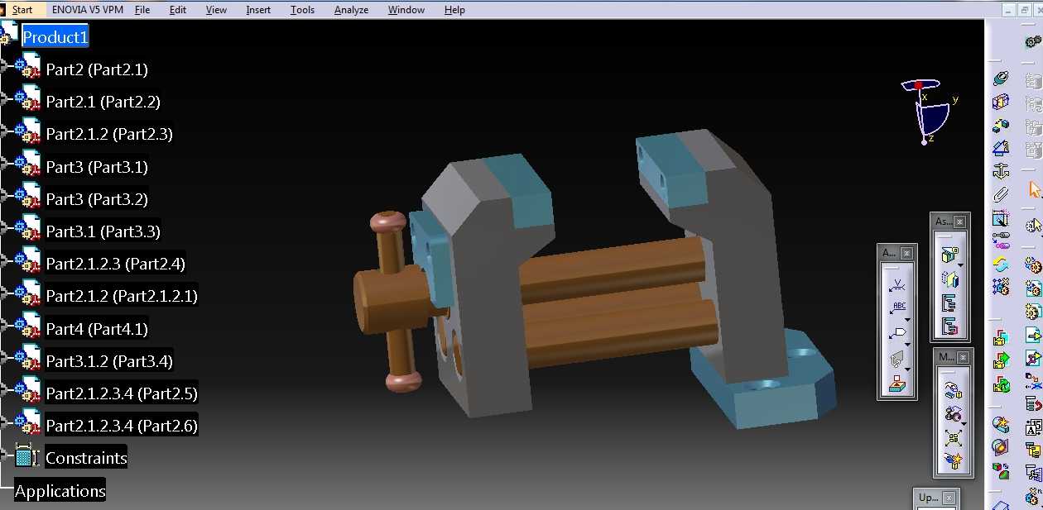This screenshot has width=1043, height=510.
Task: Select Part2.1.2 (Part2.3) in the tree
Action: (x=109, y=134)
